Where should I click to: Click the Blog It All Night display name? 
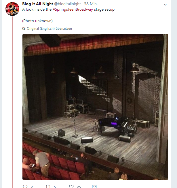[x=38, y=4]
